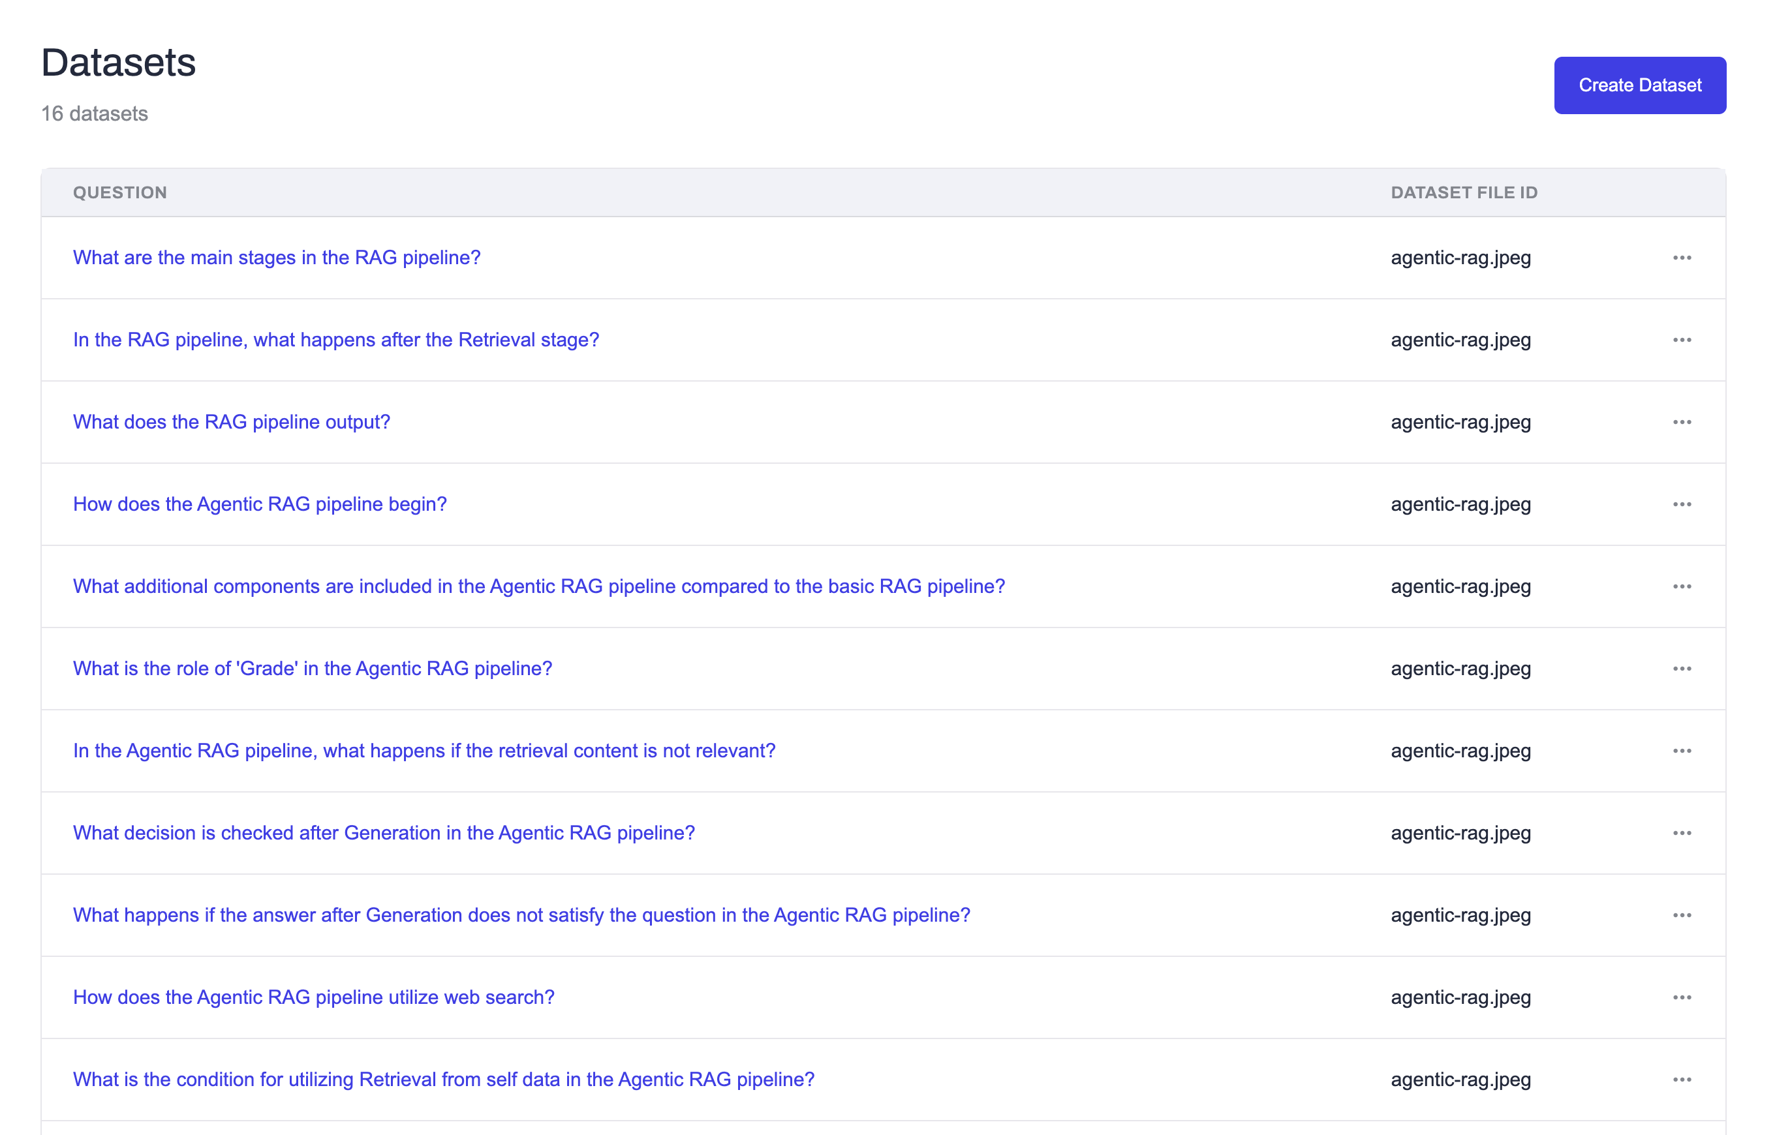Click the Create Dataset button
The height and width of the screenshot is (1135, 1775).
1639,85
